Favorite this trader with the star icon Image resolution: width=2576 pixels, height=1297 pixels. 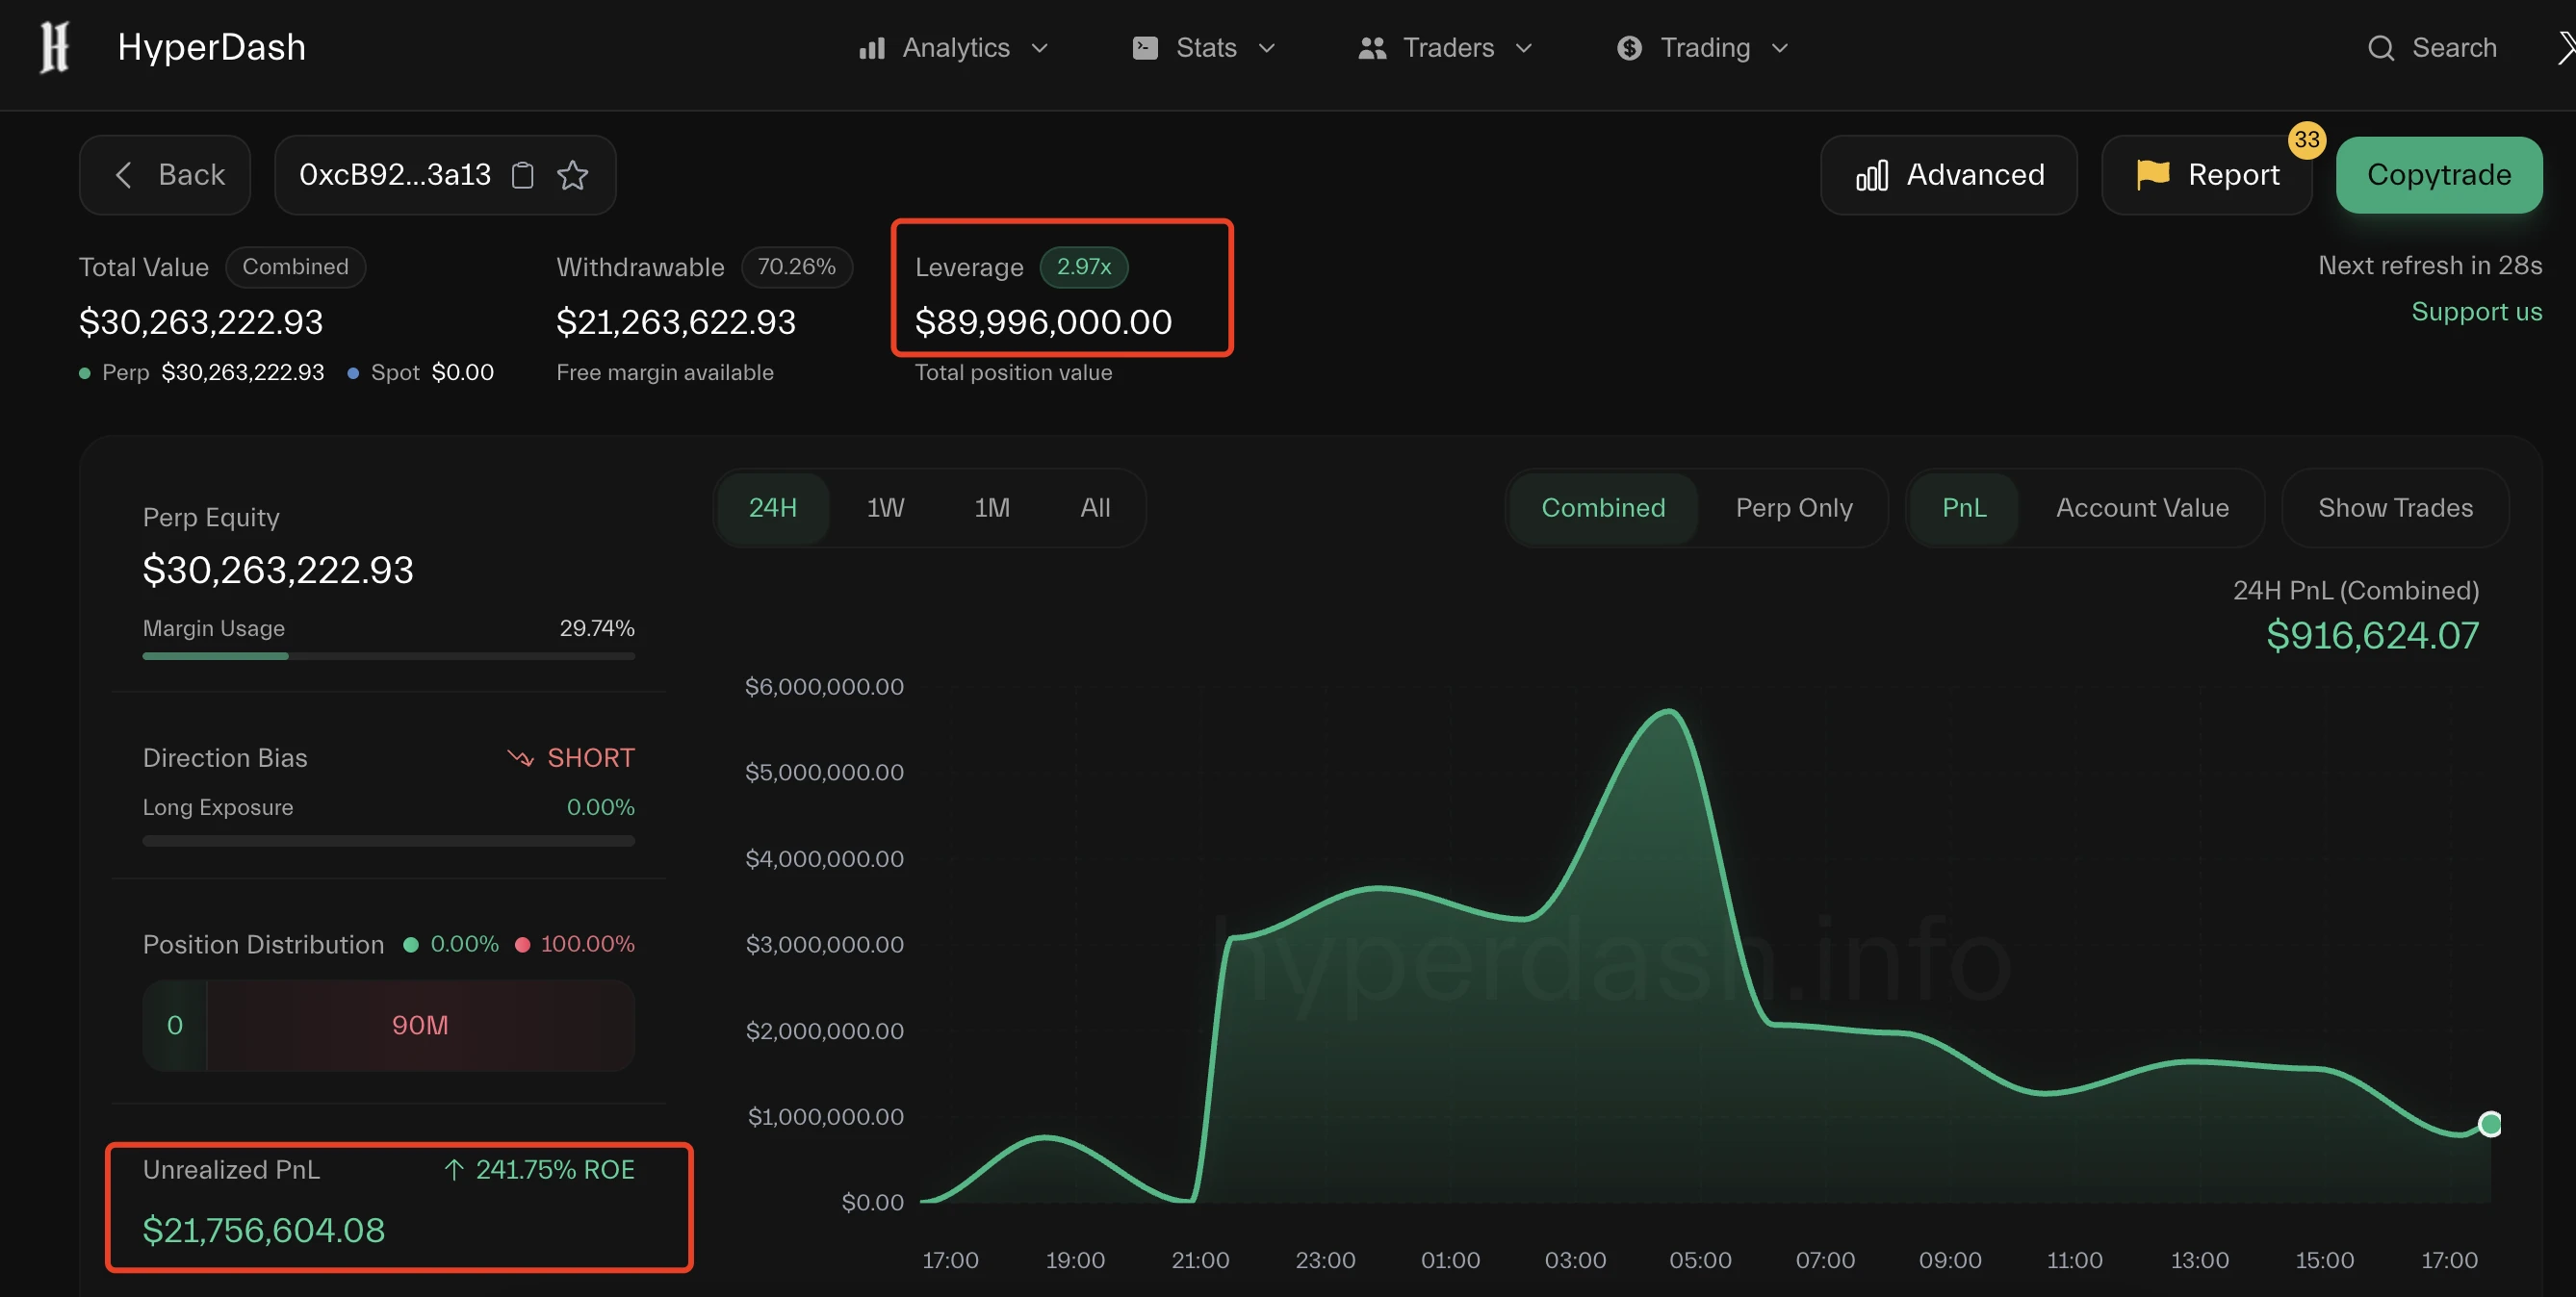pyautogui.click(x=572, y=175)
